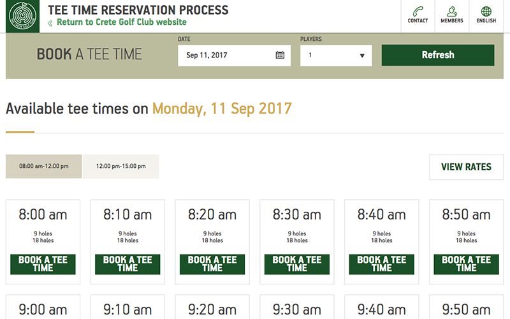
Task: Click the English language globe icon
Action: pos(486,11)
